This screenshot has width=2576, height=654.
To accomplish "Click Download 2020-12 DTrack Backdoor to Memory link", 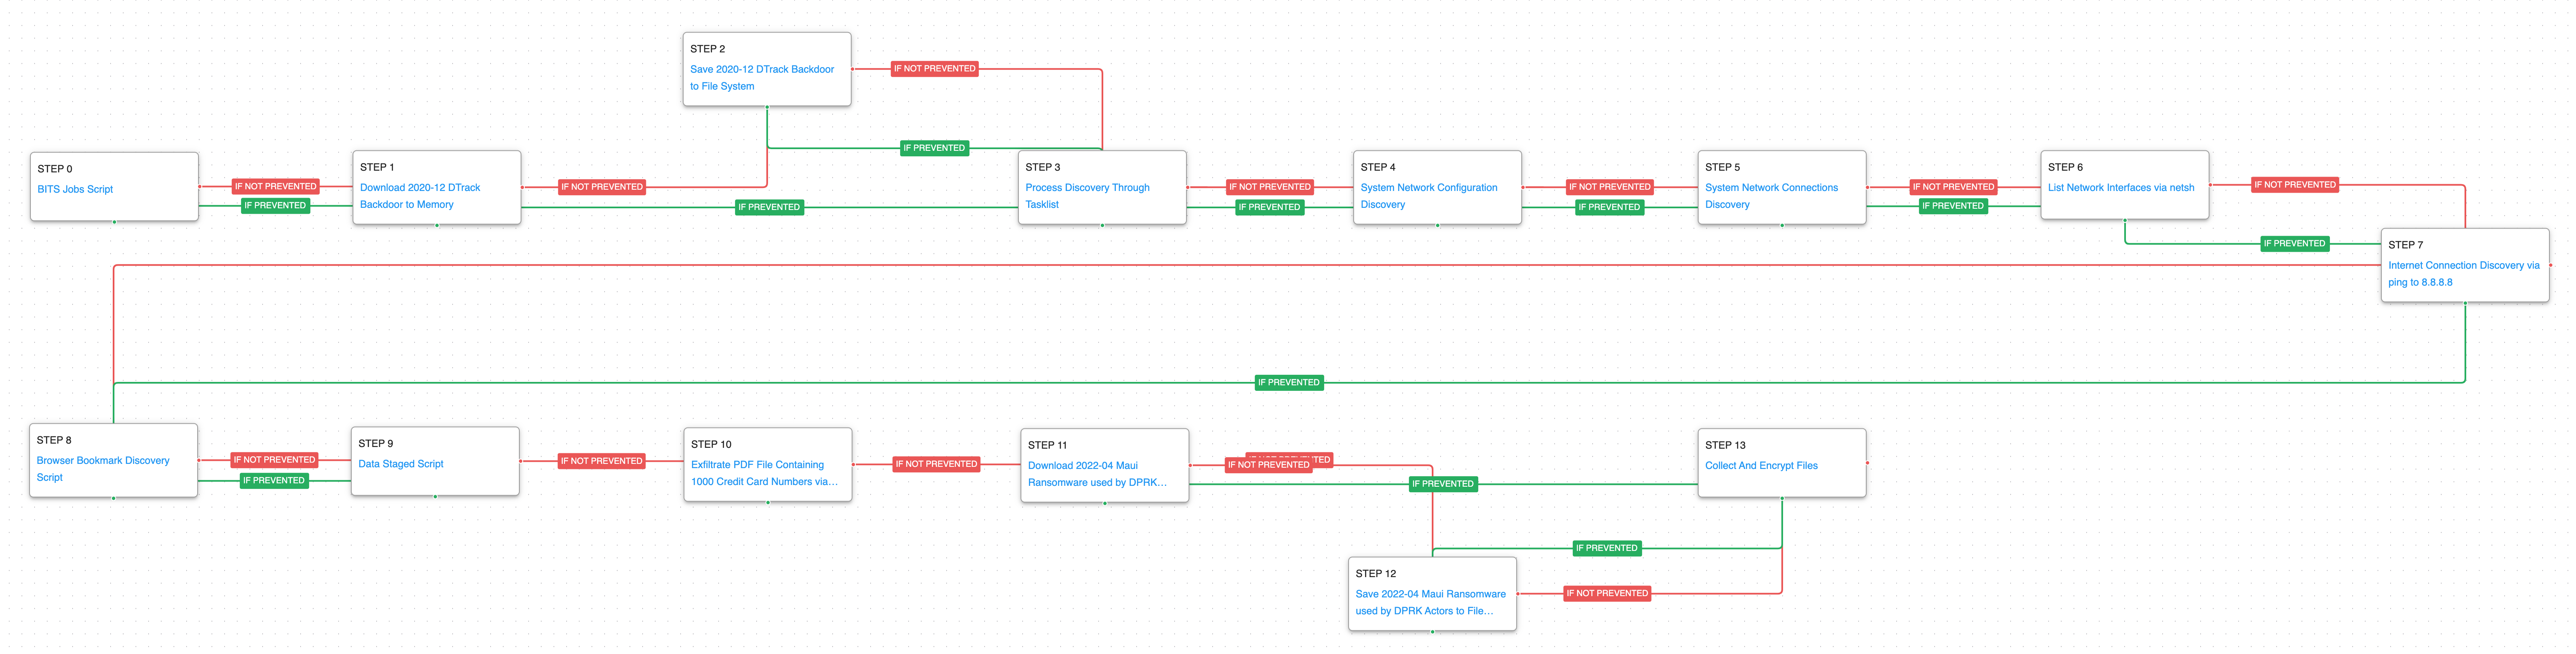I will point(420,188).
